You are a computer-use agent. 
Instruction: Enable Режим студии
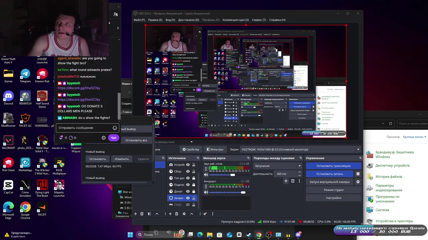pos(334,190)
